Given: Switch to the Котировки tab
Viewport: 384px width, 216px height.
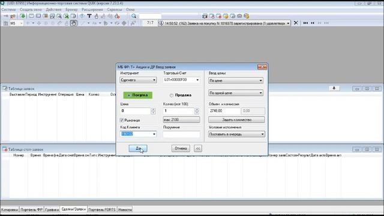Looking at the screenshot, I should tap(10, 209).
